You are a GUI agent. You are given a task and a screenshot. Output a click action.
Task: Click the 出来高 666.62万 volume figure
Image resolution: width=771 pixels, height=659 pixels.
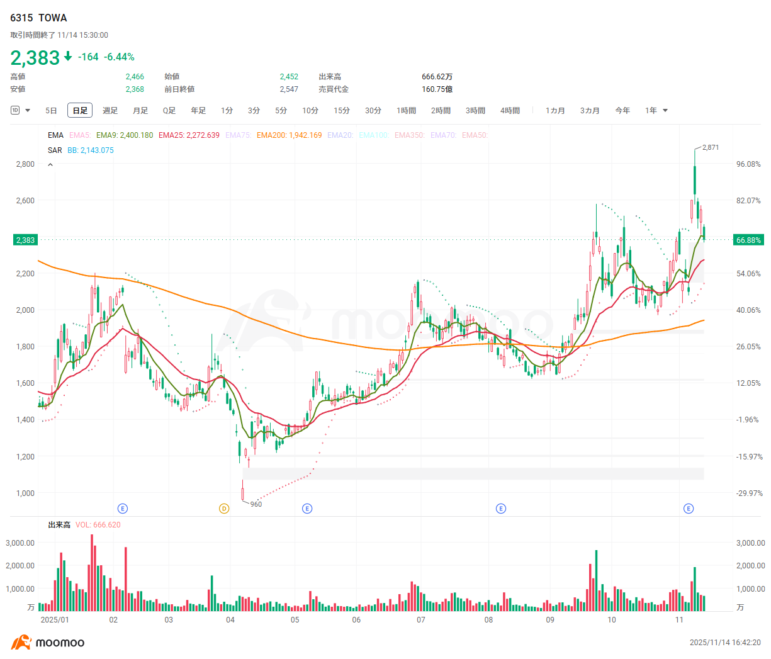(437, 77)
